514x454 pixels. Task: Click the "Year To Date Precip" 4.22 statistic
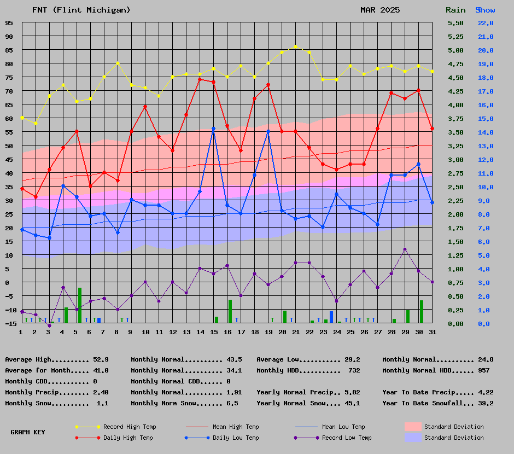(438, 392)
